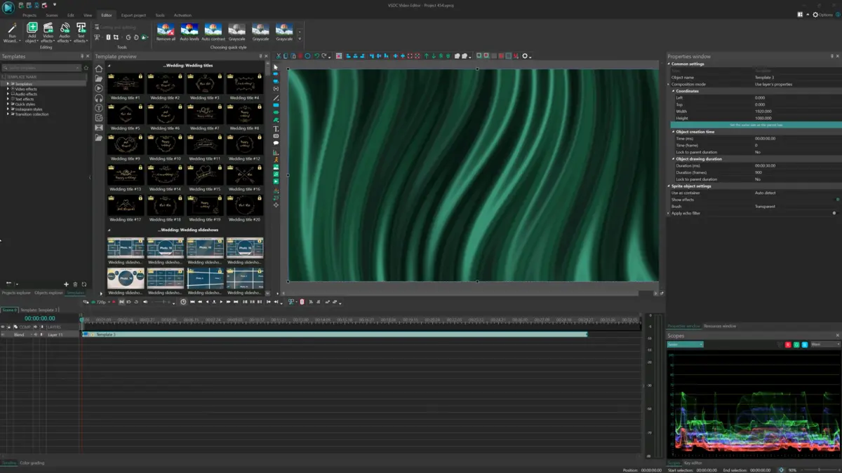This screenshot has width=842, height=473.
Task: Open the Color grading tab
Action: pos(34,462)
